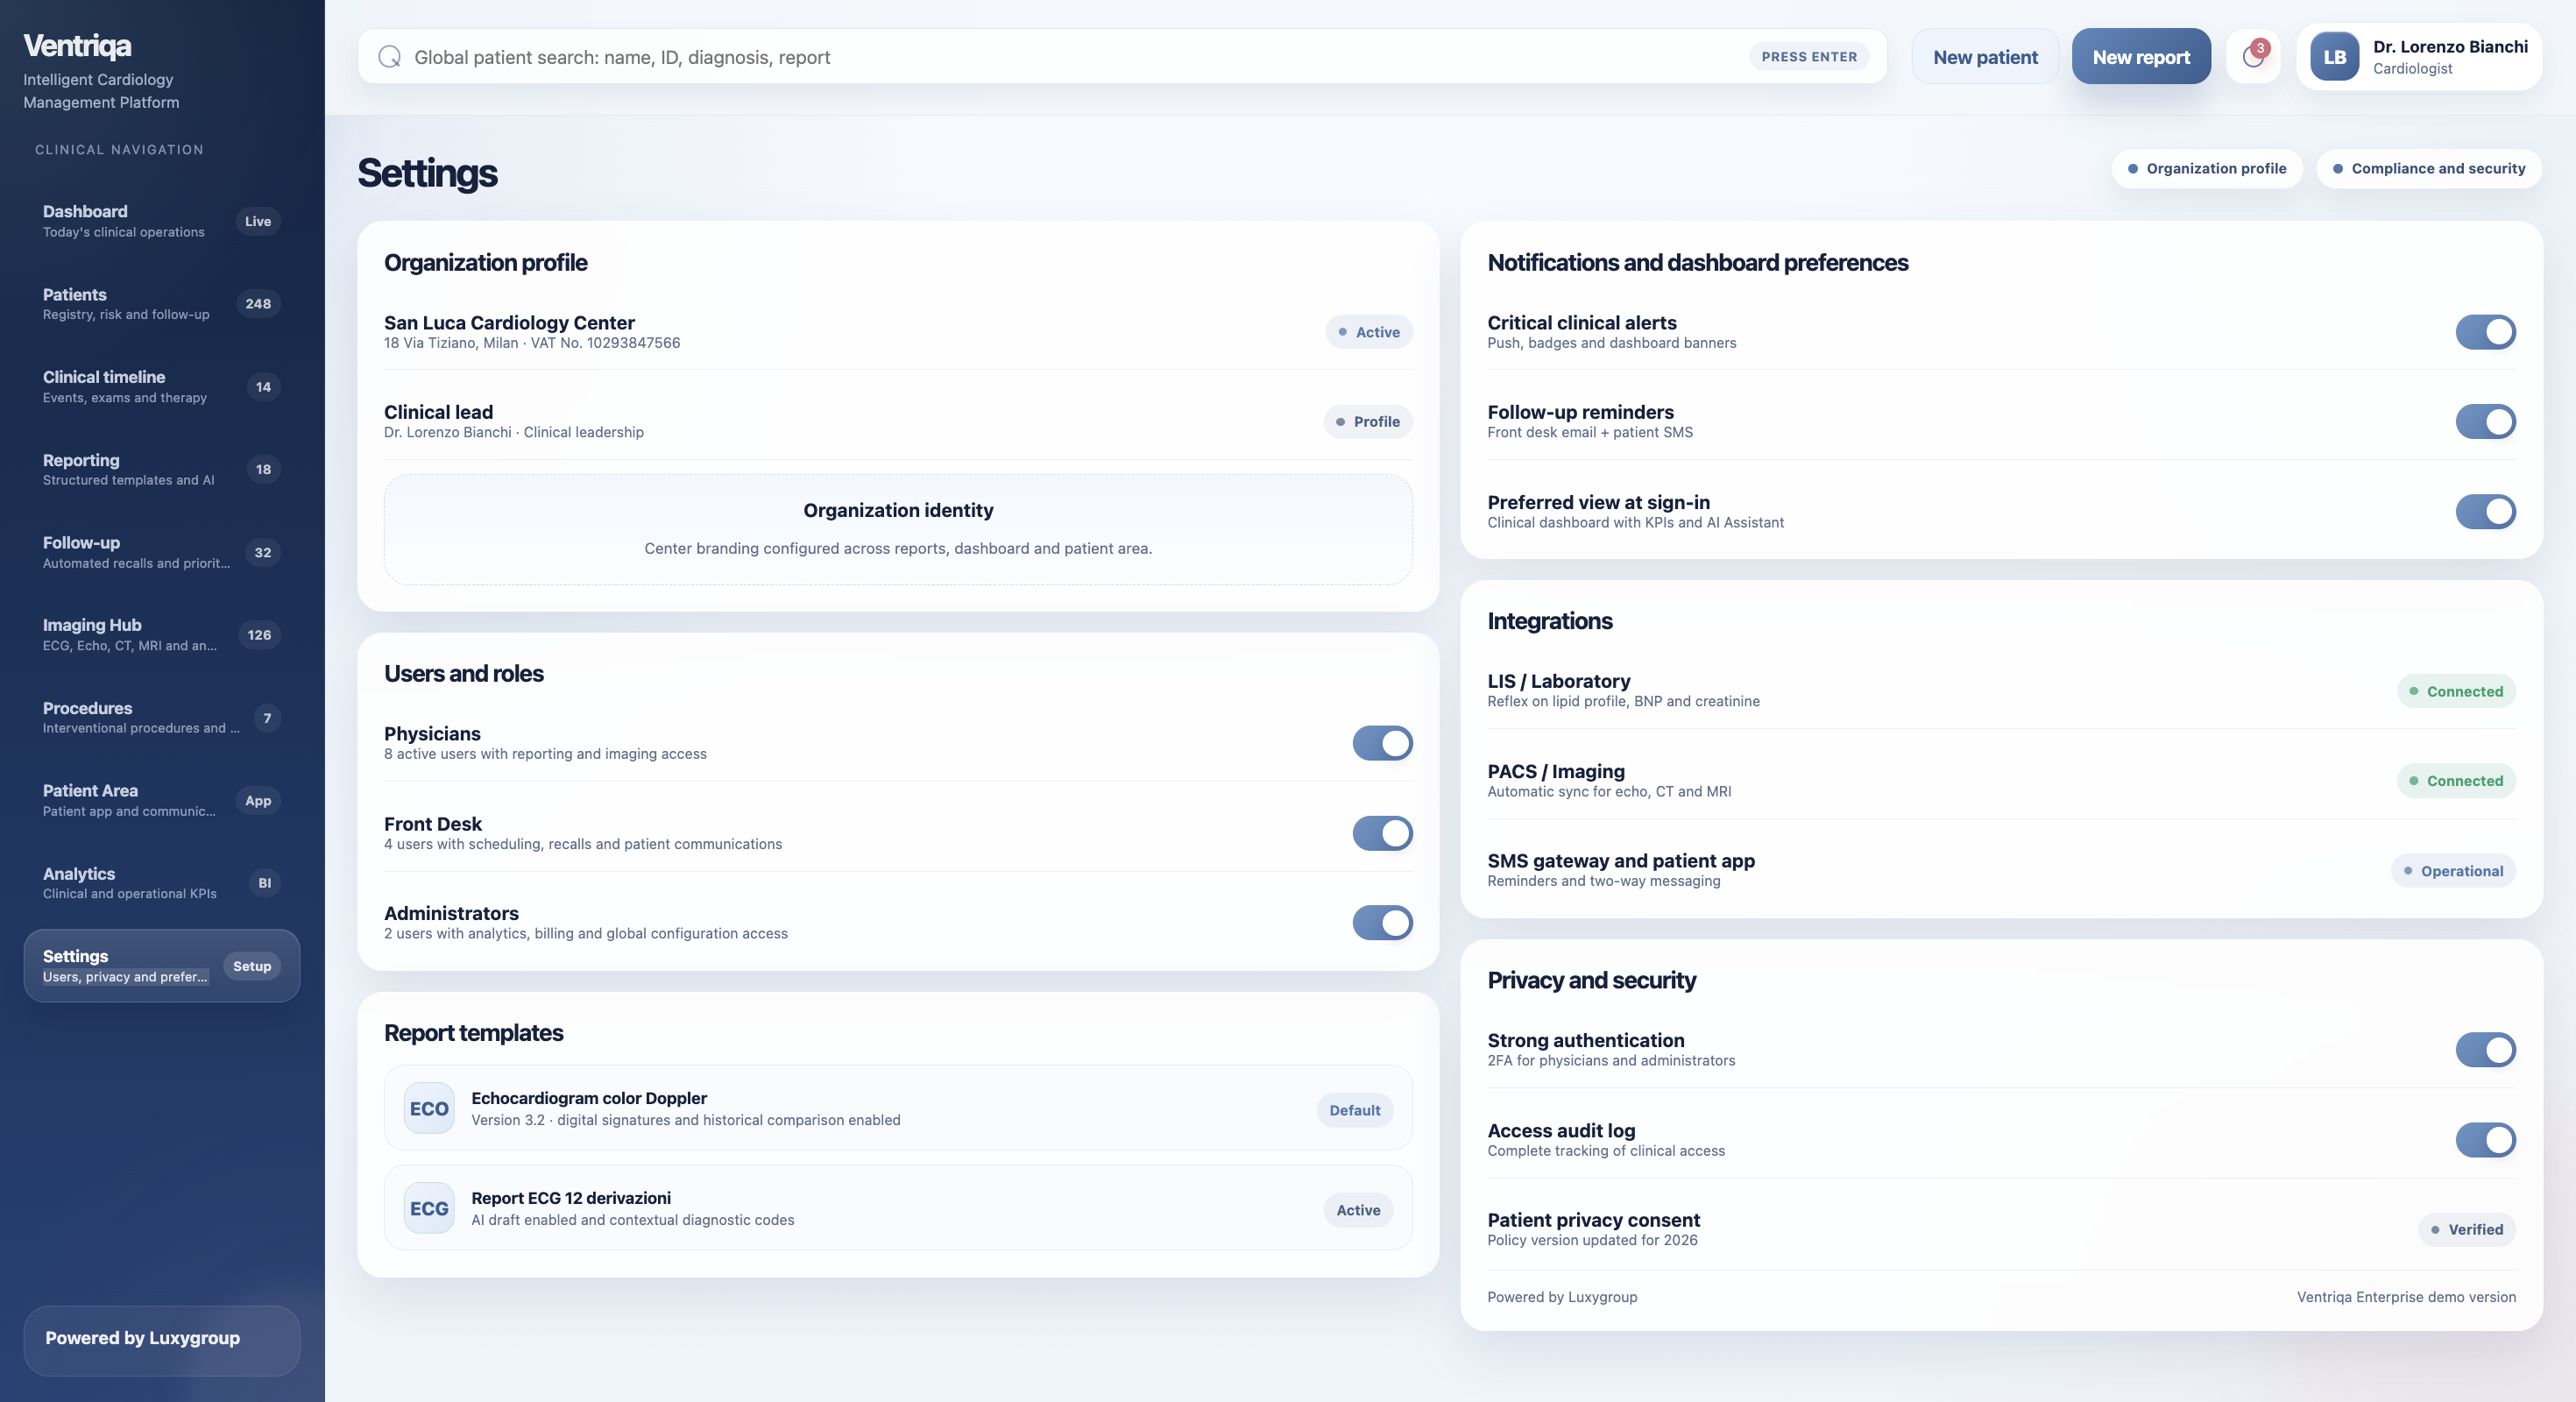Click the PRESS ENTER hint badge

tap(1809, 57)
